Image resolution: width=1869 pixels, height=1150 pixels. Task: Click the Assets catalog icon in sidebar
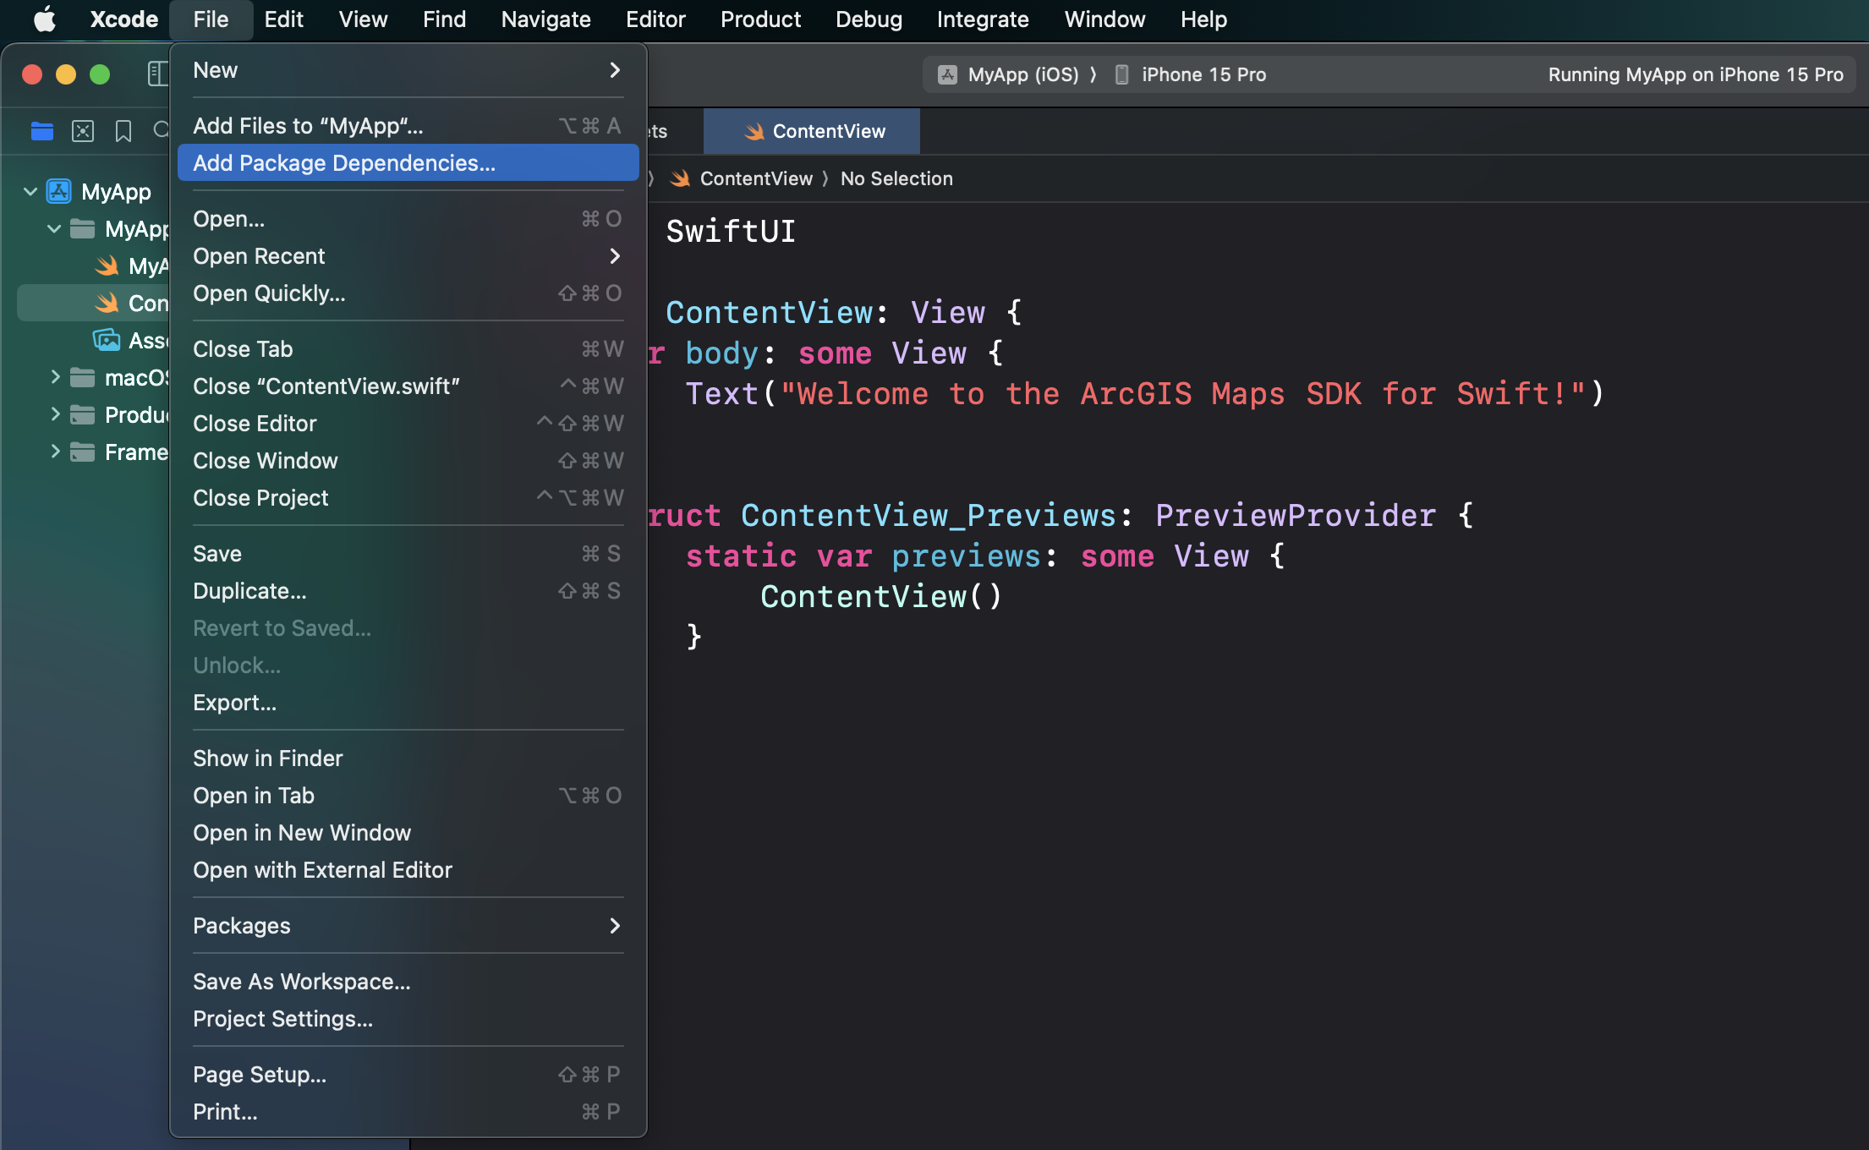[x=107, y=341]
